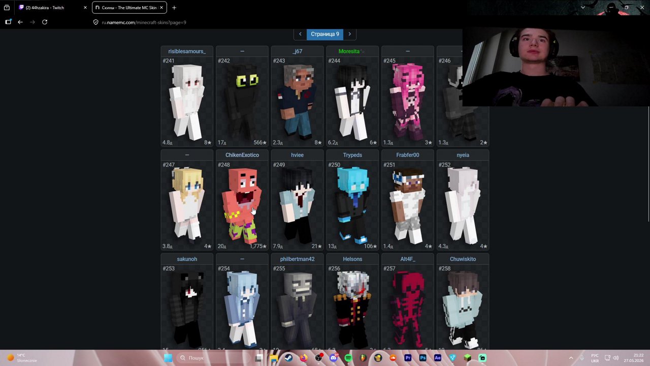Image resolution: width=650 pixels, height=366 pixels.
Task: View white-haired skin #241
Action: point(187,102)
